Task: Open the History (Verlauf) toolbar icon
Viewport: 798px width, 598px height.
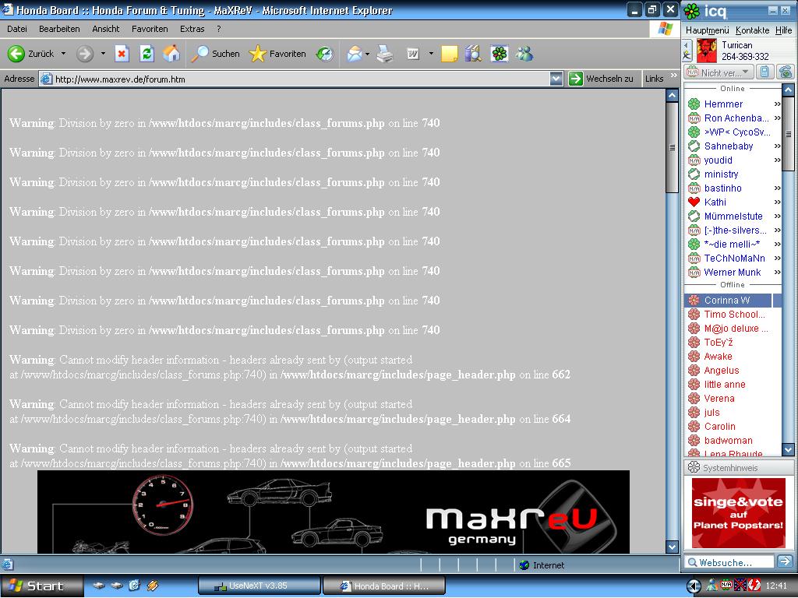Action: [x=324, y=54]
